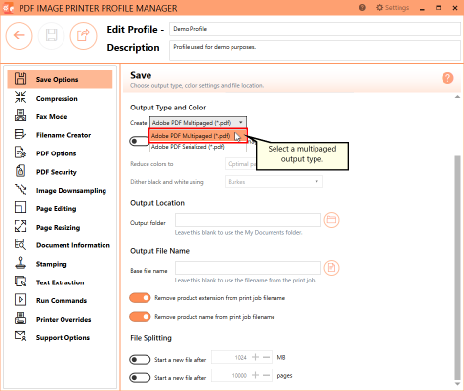Enable start new file after pages

[x=140, y=378]
